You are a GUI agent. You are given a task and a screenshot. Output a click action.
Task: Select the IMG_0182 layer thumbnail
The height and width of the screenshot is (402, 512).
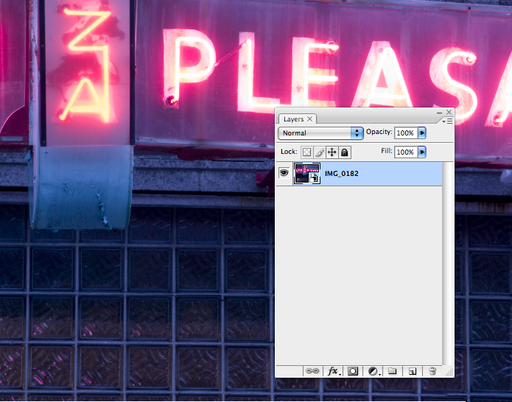[x=307, y=174]
